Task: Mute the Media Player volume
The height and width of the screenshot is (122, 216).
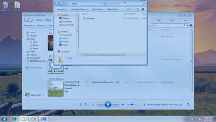Action: [x=123, y=105]
